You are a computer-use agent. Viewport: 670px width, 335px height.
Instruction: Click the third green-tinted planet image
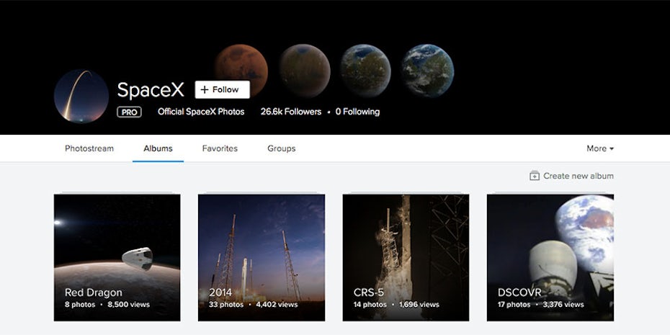coord(365,70)
